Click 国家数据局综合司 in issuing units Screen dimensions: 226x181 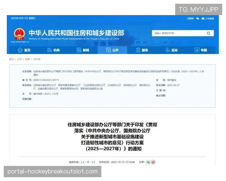tap(69, 89)
